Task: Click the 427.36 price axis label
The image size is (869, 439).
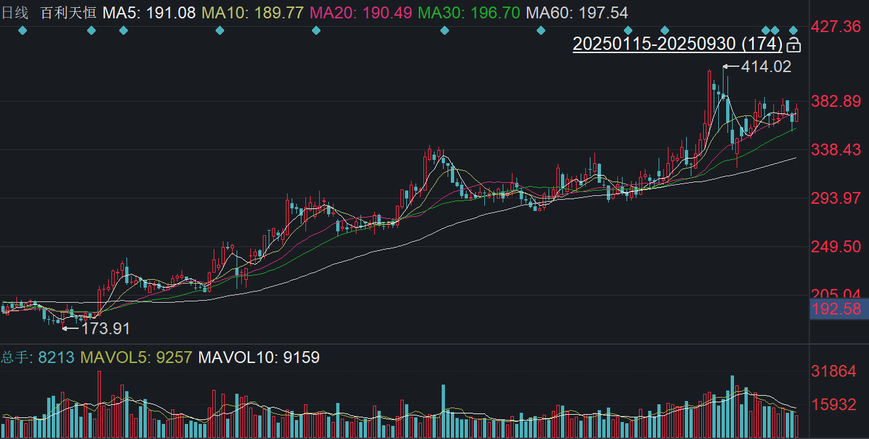Action: coord(836,27)
